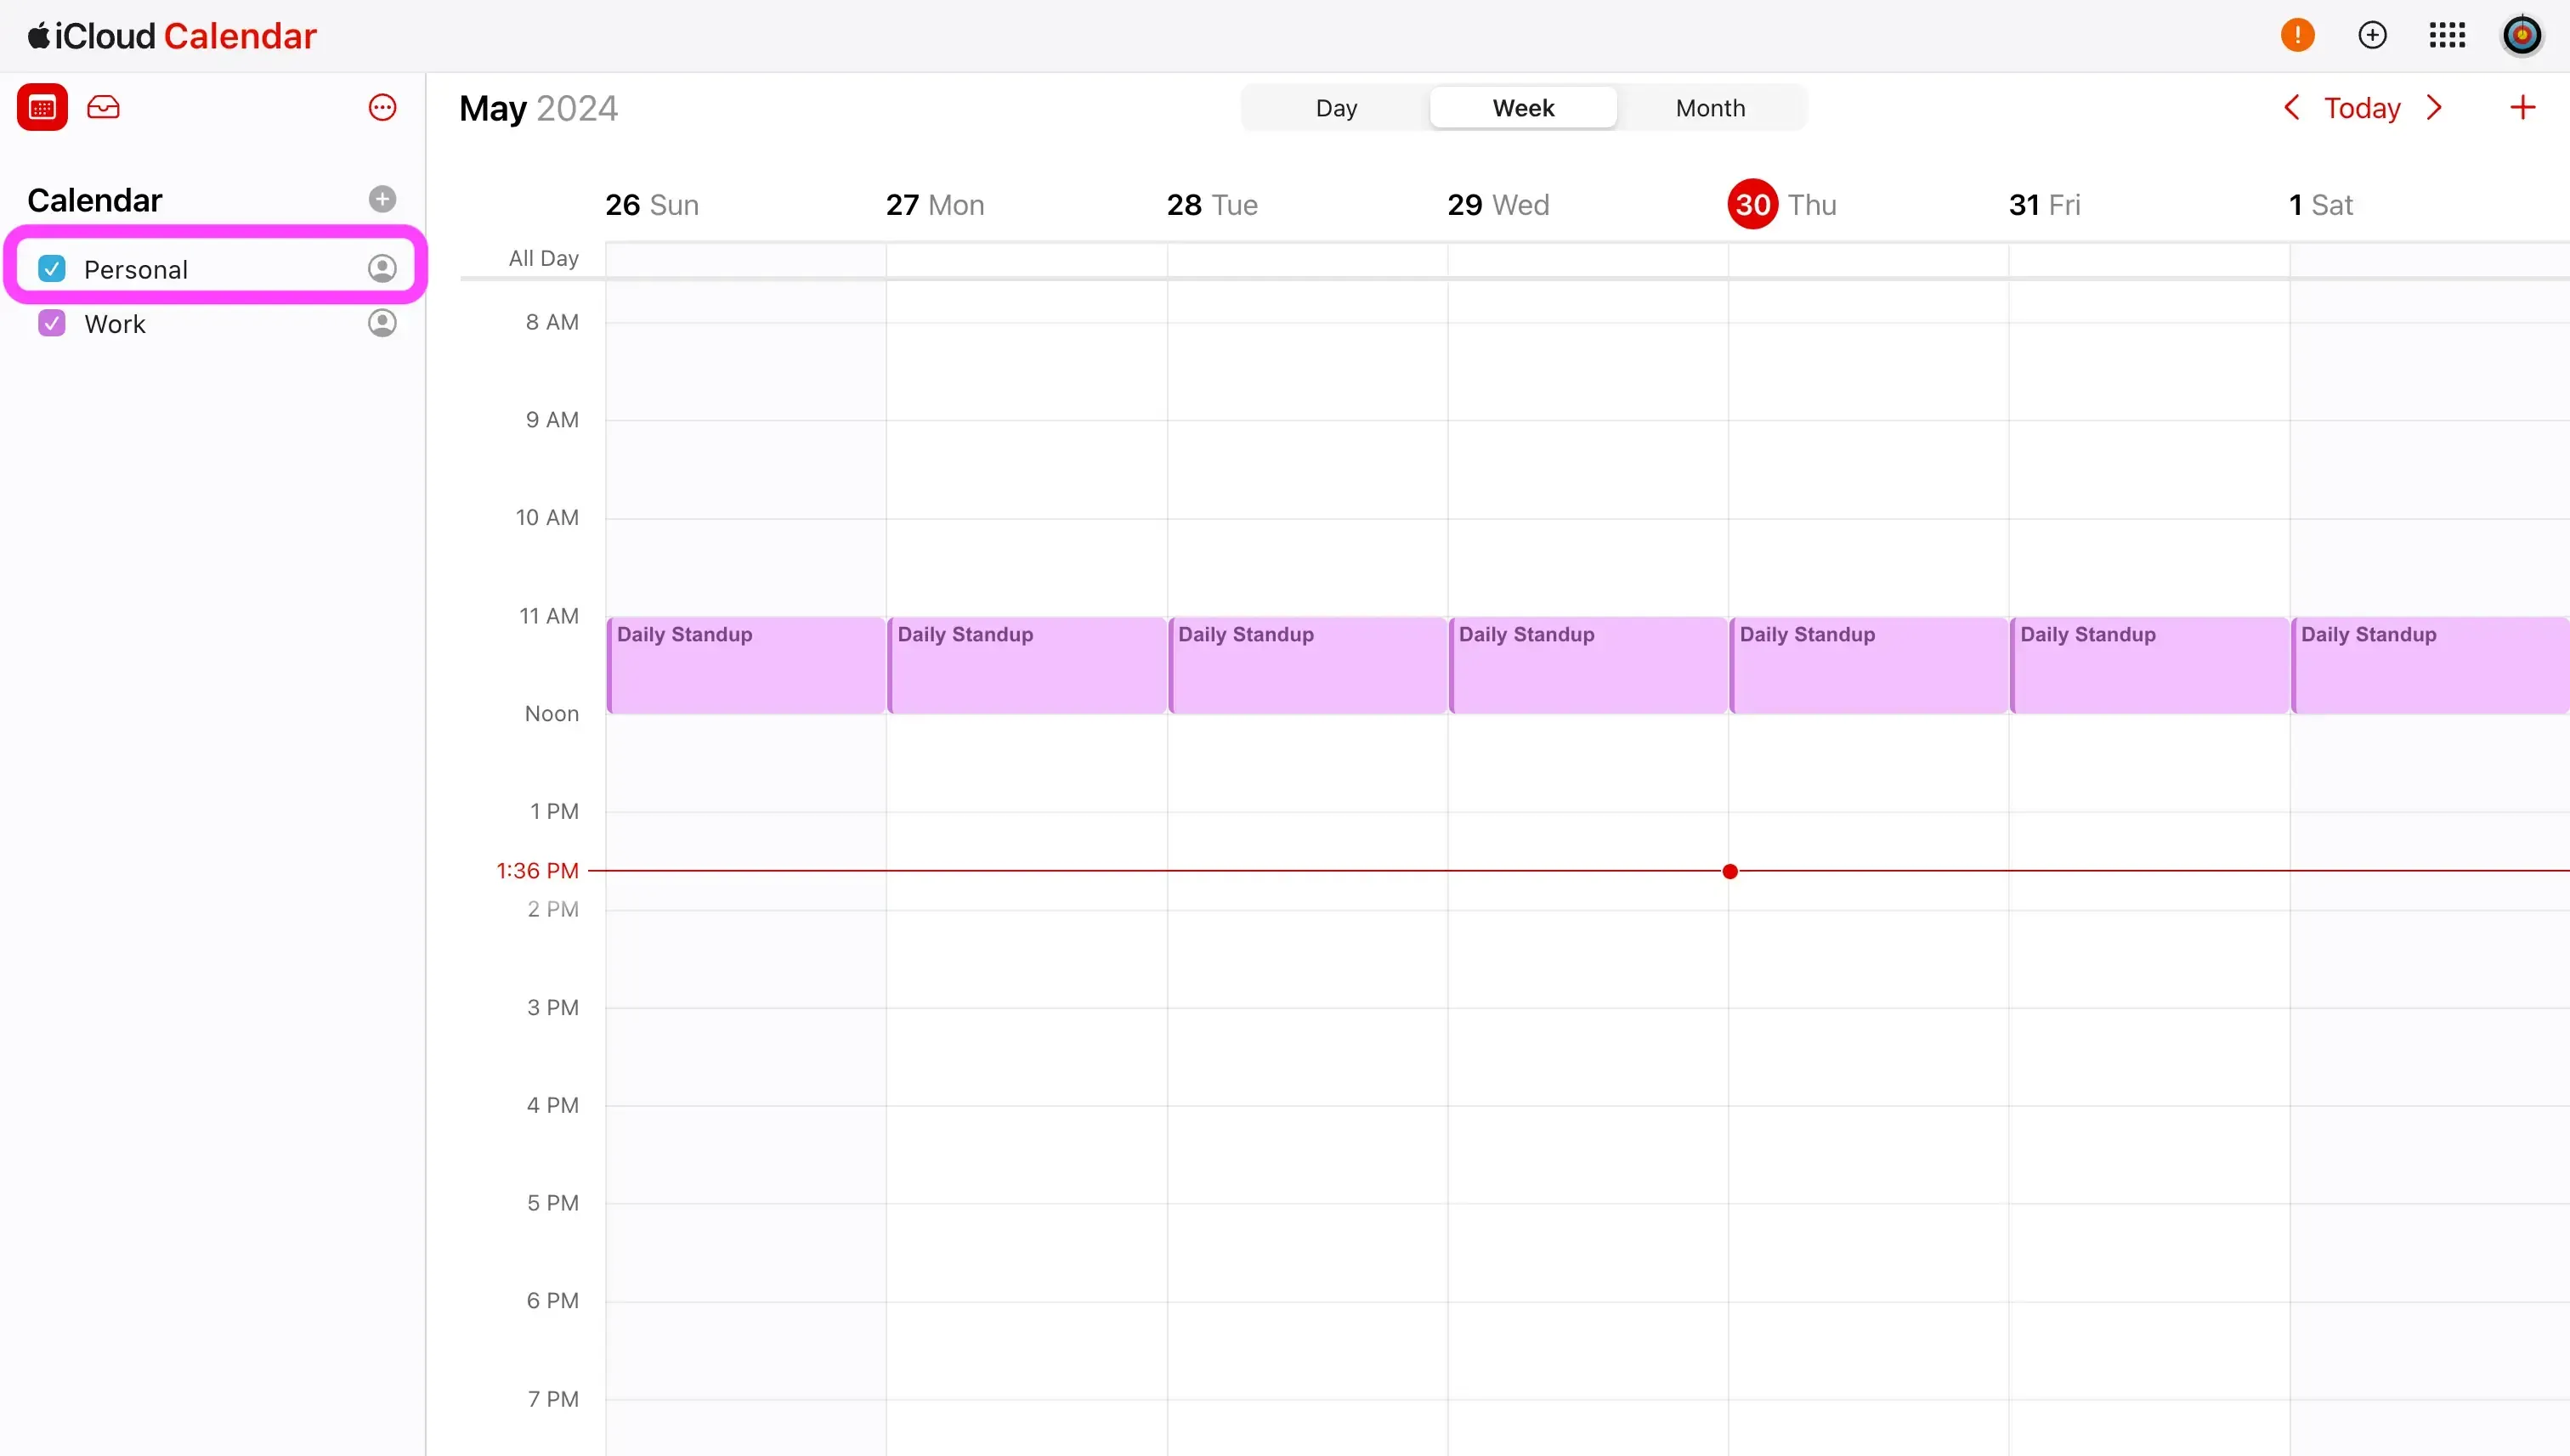Uncheck the Work calendar checkbox
Viewport: 2570px width, 1456px height.
(x=53, y=322)
